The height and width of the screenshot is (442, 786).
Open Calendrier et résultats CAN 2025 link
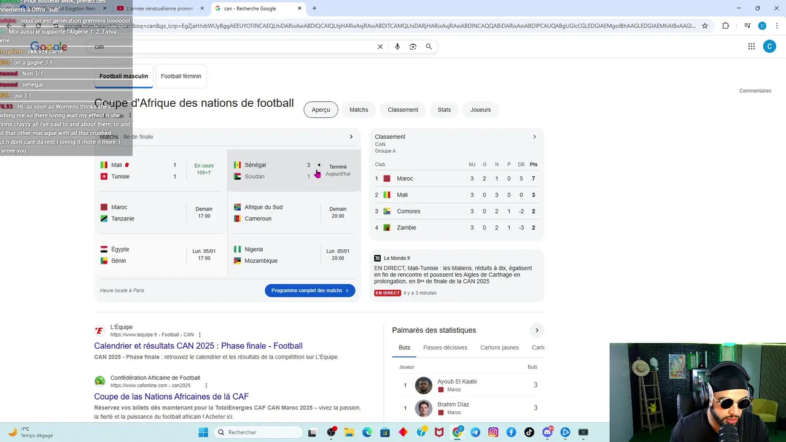pos(198,346)
